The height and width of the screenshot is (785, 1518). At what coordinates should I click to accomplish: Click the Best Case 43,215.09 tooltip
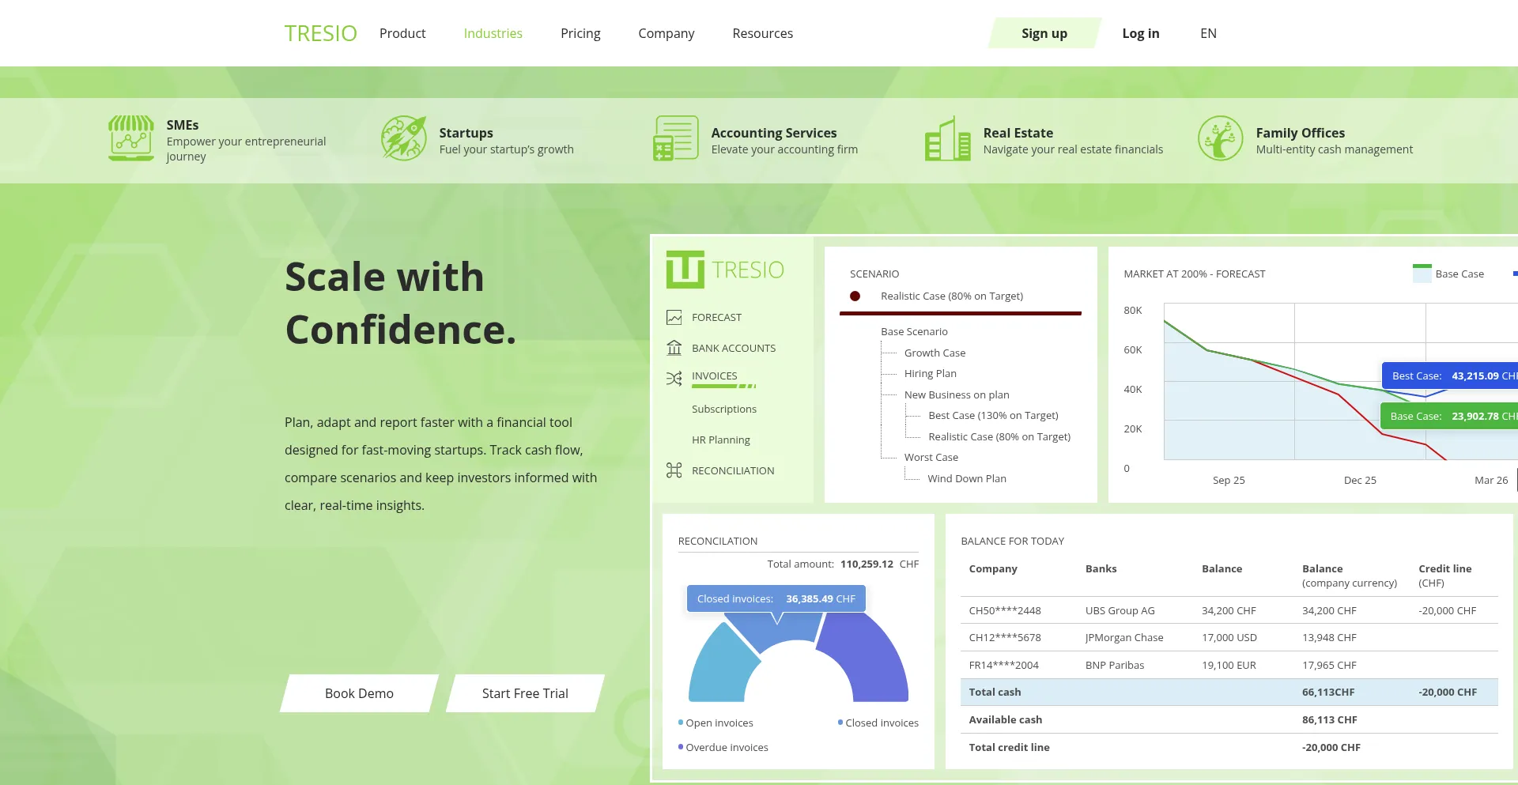point(1450,376)
